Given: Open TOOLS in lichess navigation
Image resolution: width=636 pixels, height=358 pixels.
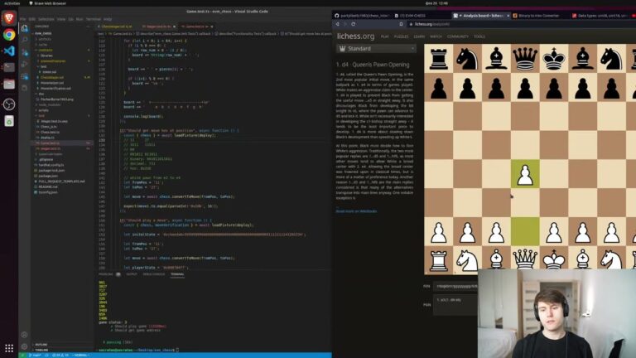Looking at the screenshot, I should [479, 36].
